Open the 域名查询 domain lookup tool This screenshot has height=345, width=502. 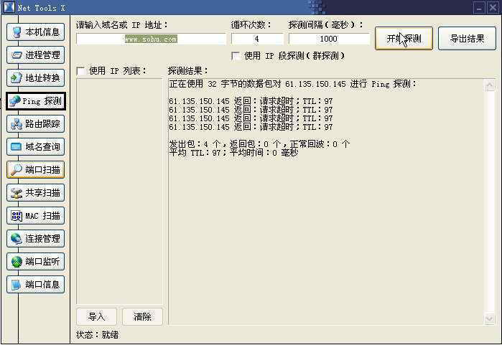[36, 147]
